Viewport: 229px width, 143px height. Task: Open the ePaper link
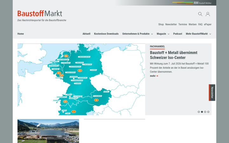click(x=208, y=24)
